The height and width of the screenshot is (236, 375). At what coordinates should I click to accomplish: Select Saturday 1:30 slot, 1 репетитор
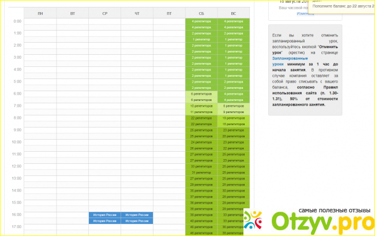pos(201,39)
